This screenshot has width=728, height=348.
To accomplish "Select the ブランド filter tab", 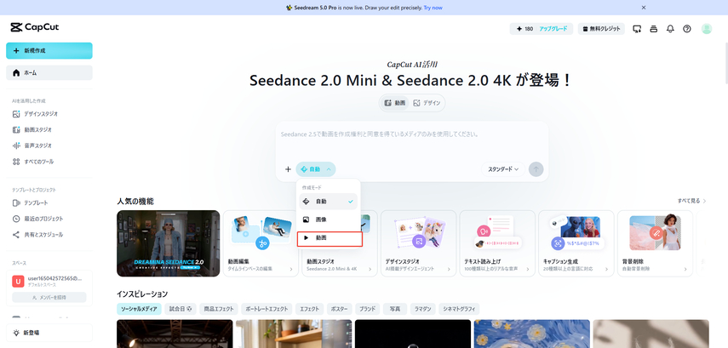I will pos(368,309).
